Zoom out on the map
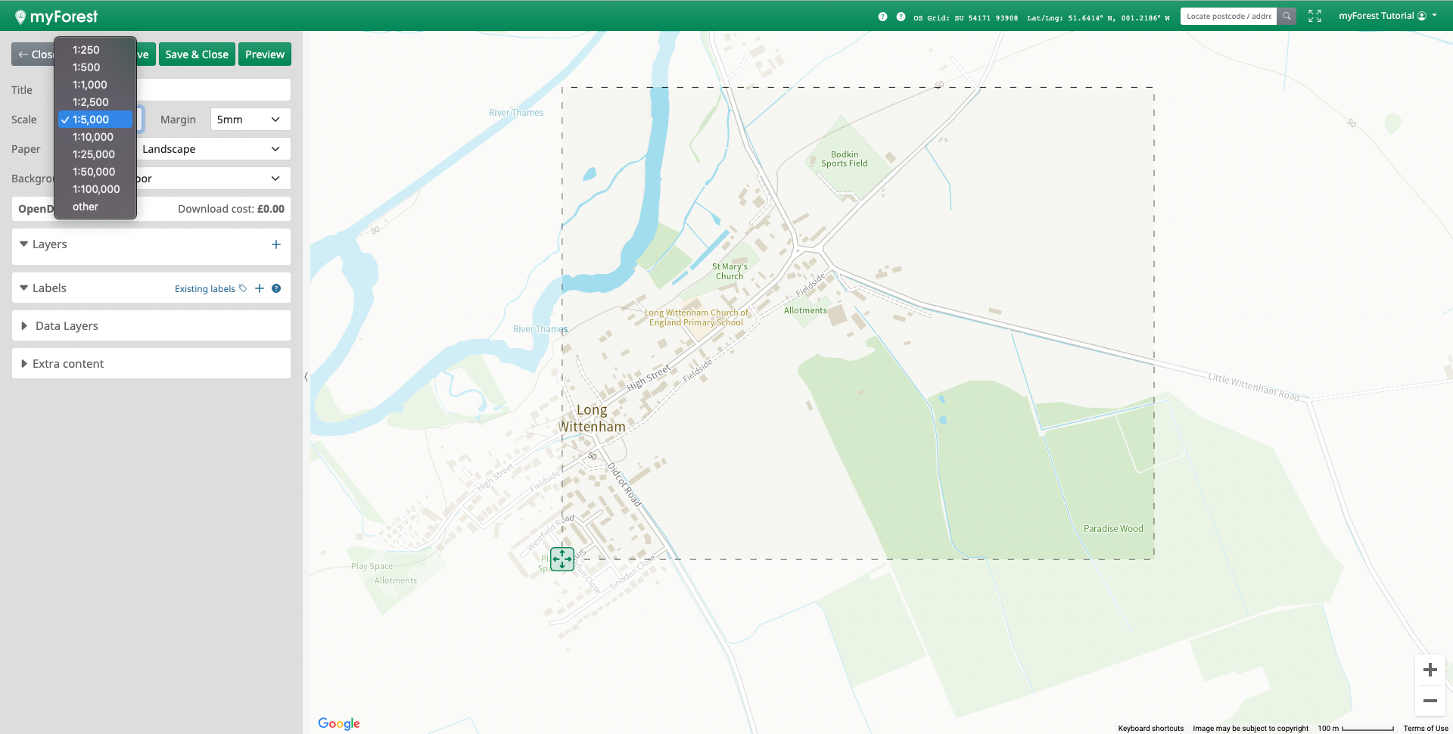The width and height of the screenshot is (1453, 734). pyautogui.click(x=1430, y=701)
